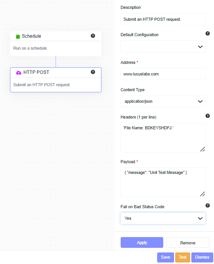This screenshot has height=264, width=214.
Task: Focus the Address field with www.lucuslabs.com
Action: coord(163,74)
